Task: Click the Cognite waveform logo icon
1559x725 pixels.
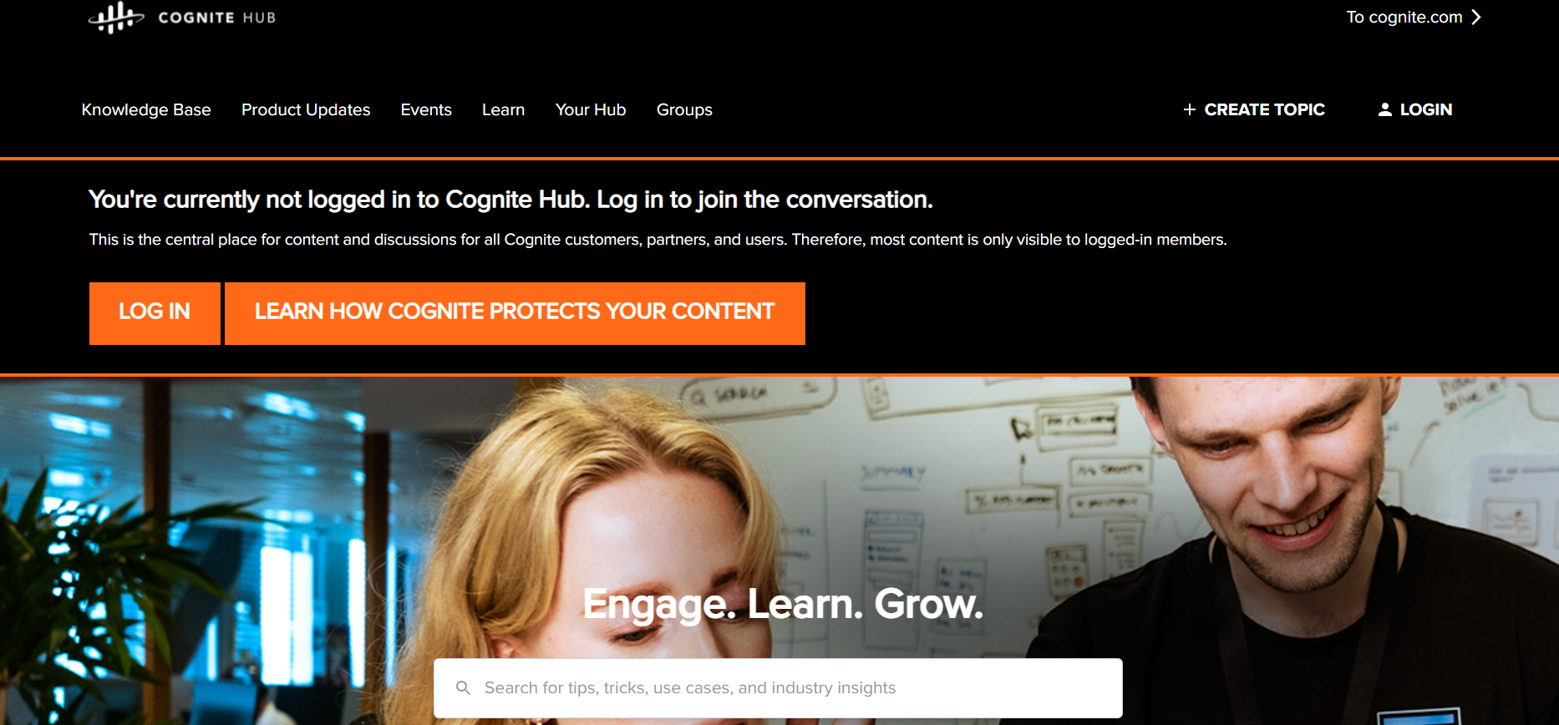Action: pyautogui.click(x=116, y=18)
